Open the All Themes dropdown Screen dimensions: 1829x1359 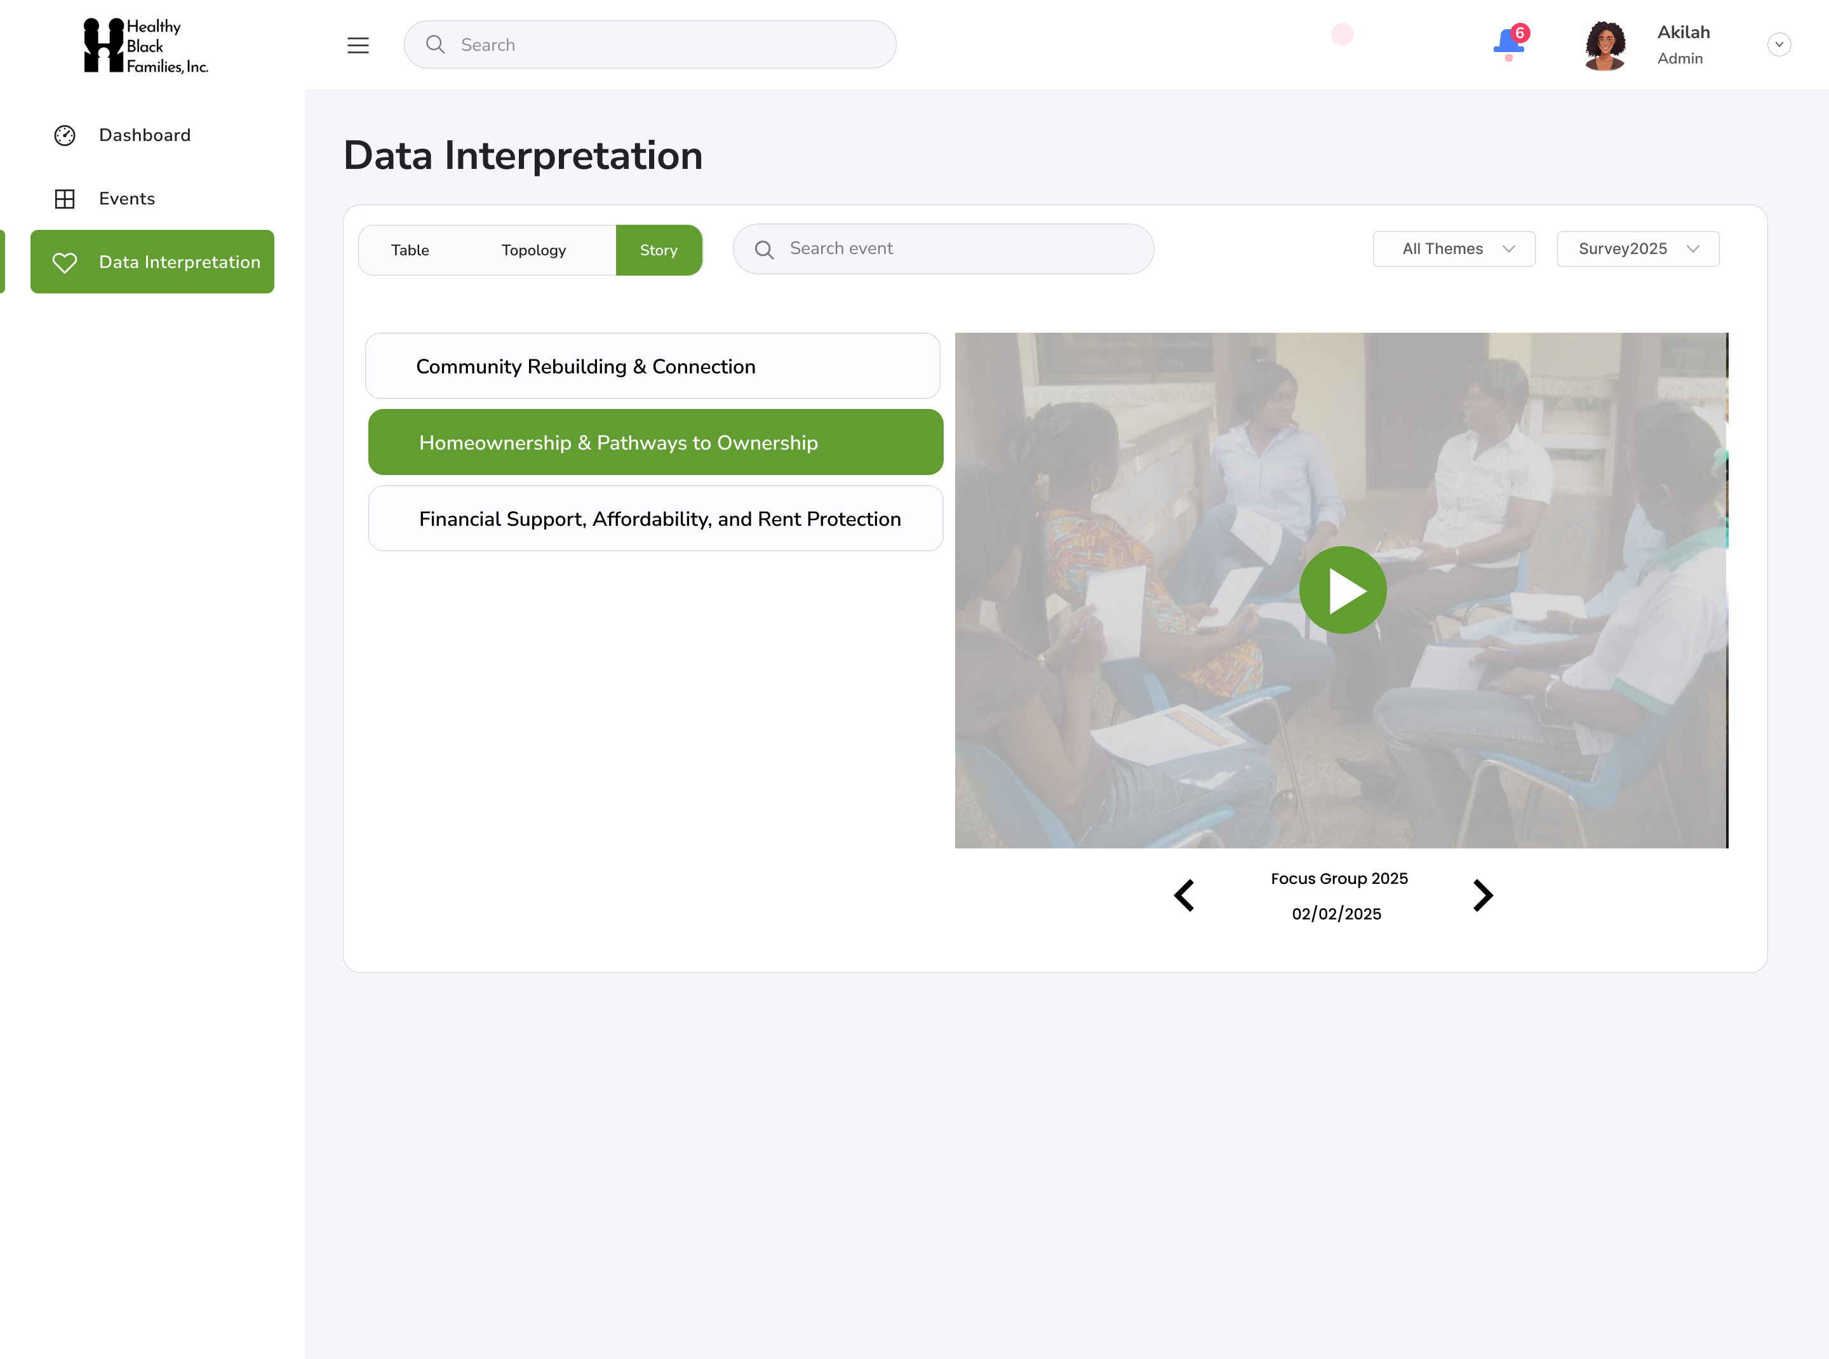point(1453,248)
